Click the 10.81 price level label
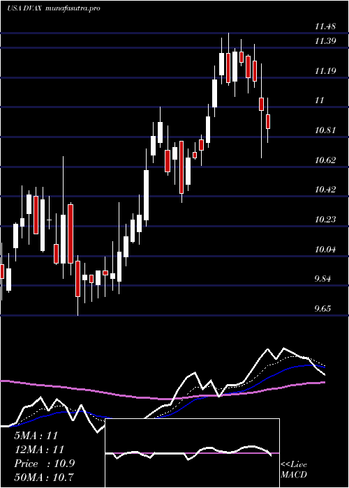 (325, 130)
